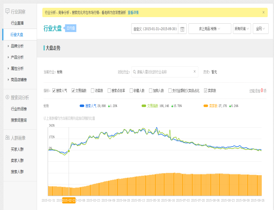Open the 所有终端 device dropdown
This screenshot has height=210, width=274.
242,29
